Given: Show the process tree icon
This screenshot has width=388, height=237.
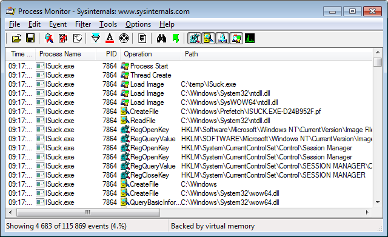Looking at the screenshot, I should point(142,38).
